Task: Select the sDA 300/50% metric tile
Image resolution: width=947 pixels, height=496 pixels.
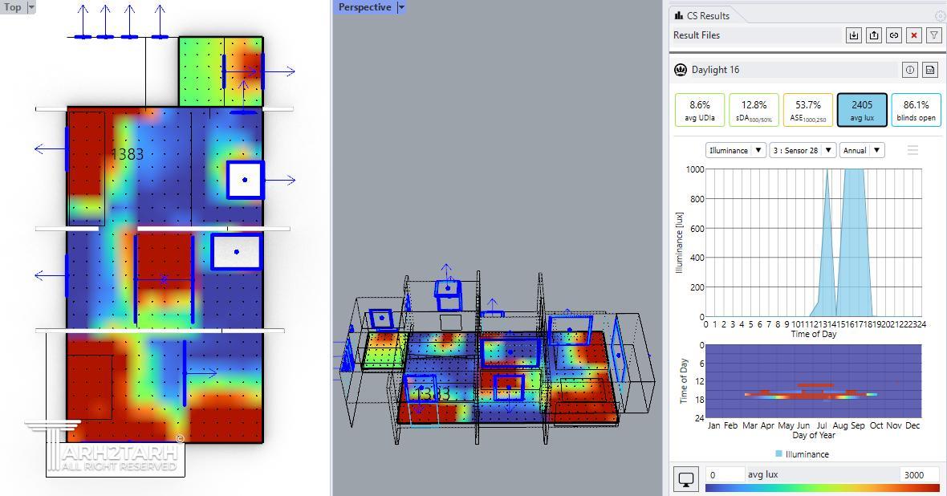Action: 754,110
